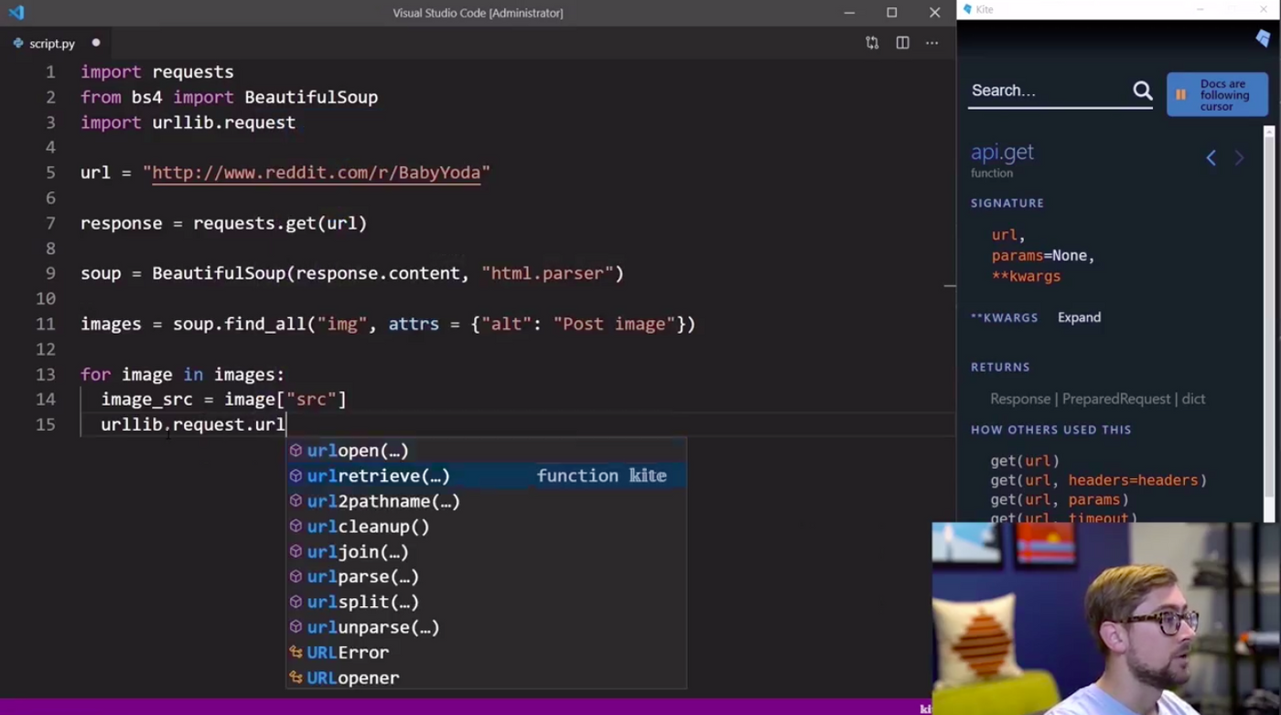Click the Kite logo in the panel corner
The width and height of the screenshot is (1281, 715).
(1263, 38)
